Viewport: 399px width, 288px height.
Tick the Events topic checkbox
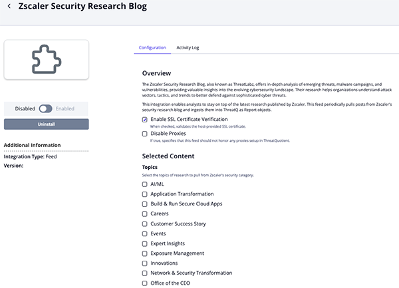pos(145,233)
